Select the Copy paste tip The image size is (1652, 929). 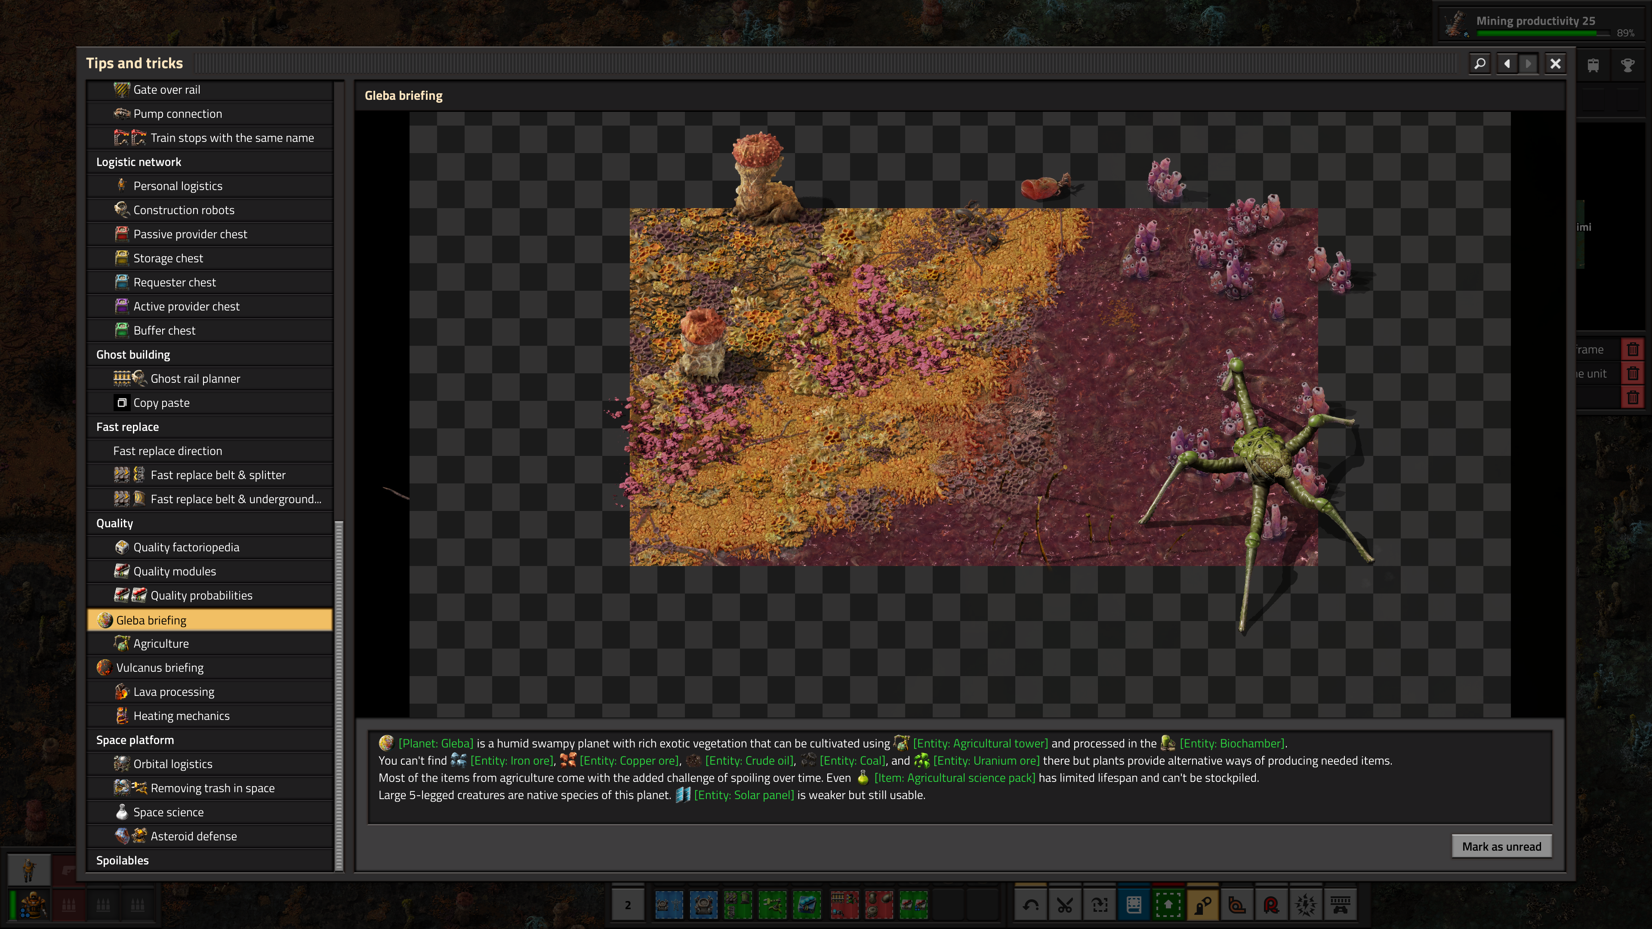tap(210, 403)
